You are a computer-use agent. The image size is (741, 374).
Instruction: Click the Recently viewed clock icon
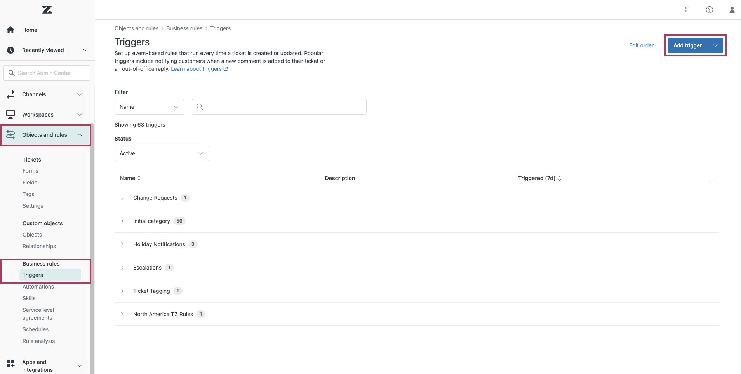[x=10, y=50]
